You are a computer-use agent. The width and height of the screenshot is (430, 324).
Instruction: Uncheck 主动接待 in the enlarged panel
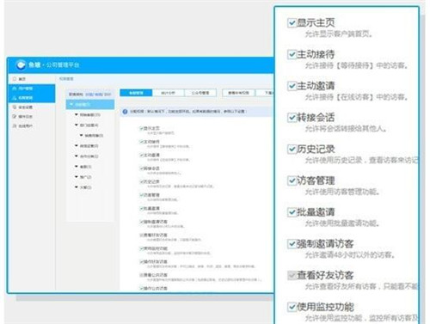click(x=292, y=54)
